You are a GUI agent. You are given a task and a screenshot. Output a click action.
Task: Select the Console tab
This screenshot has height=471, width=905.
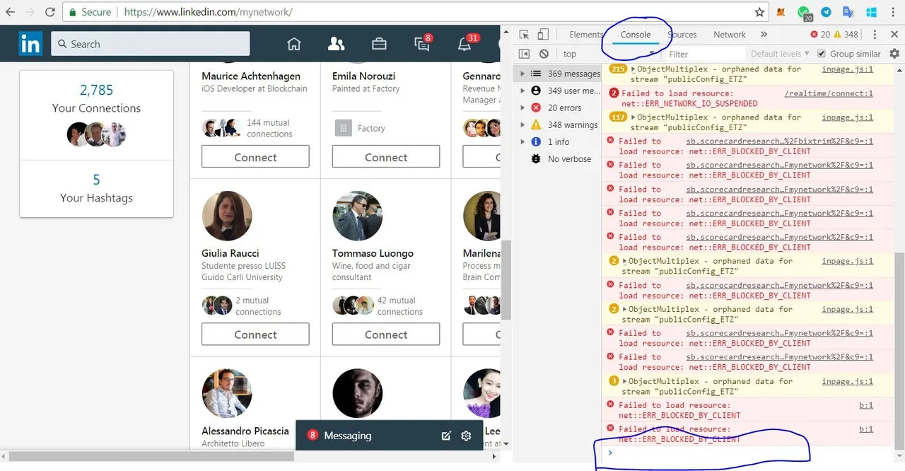636,35
